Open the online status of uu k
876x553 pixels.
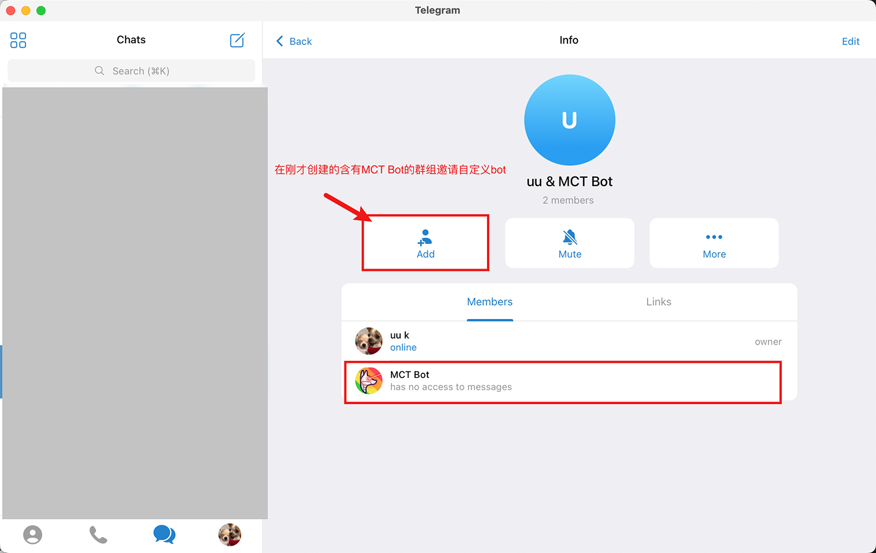[403, 347]
